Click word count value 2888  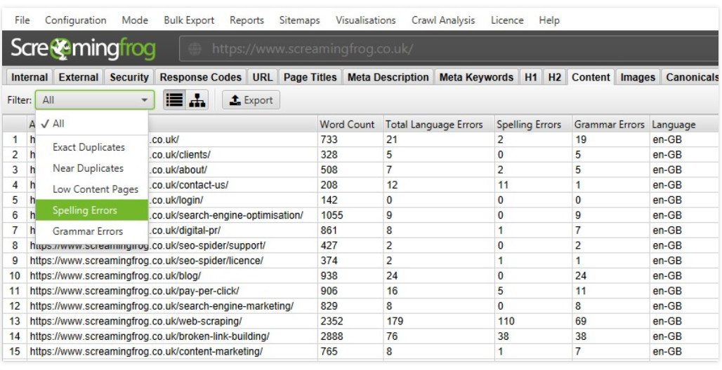pos(332,336)
